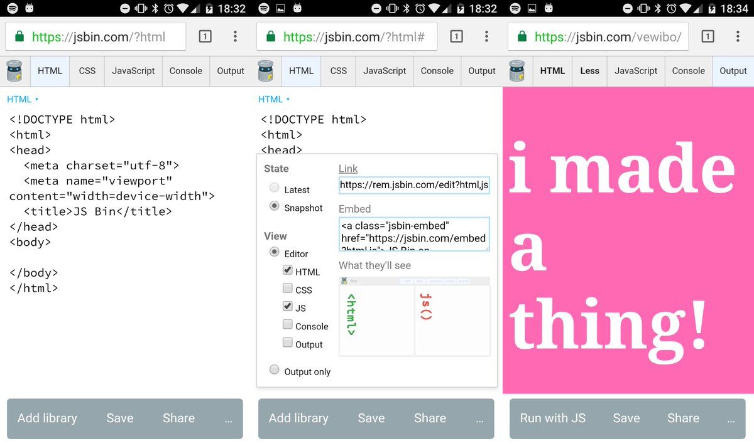Open Console tab on pink output screen
Image resolution: width=754 pixels, height=446 pixels.
pos(689,71)
